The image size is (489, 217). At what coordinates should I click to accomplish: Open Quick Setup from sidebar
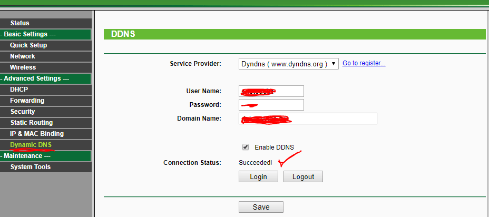pos(28,45)
